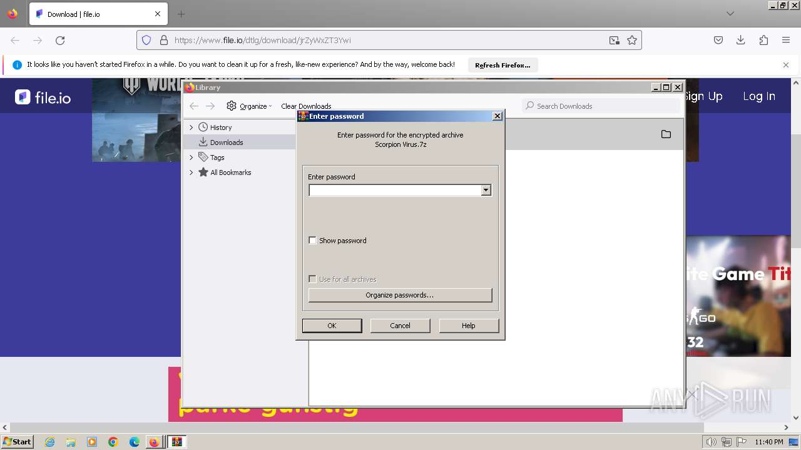Viewport: 801px width, 450px height.
Task: Expand the Tags tree item
Action: tap(191, 157)
